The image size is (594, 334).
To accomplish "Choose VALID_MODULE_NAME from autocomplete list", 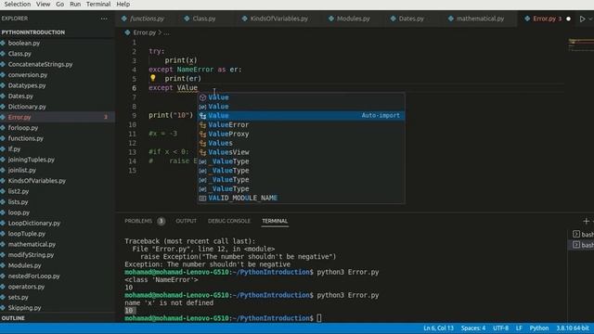I will [x=301, y=198].
